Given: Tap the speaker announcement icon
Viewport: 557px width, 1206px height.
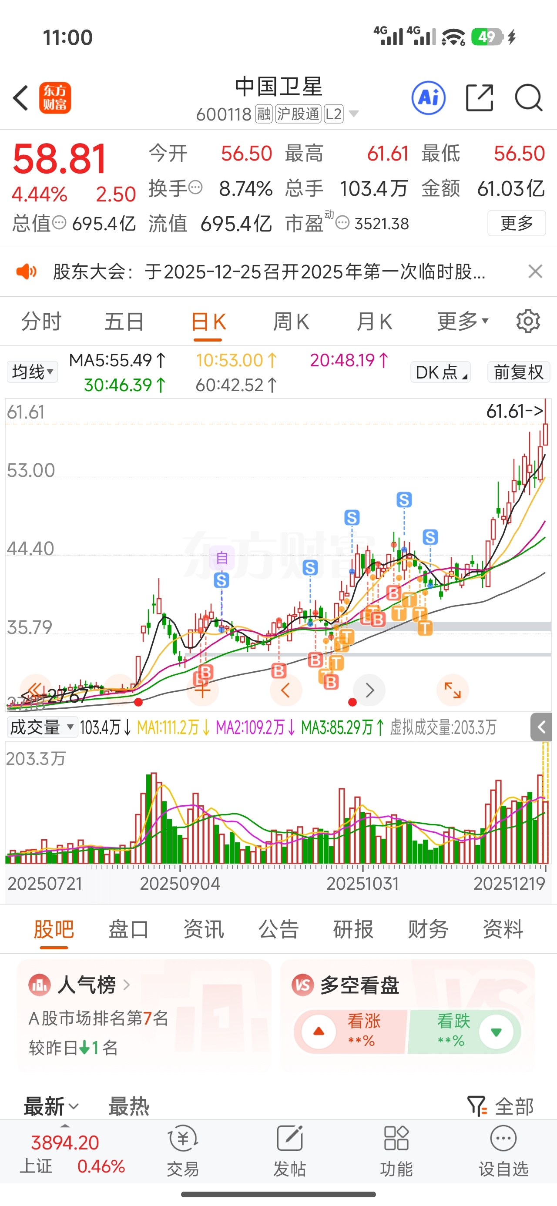Looking at the screenshot, I should click(26, 271).
